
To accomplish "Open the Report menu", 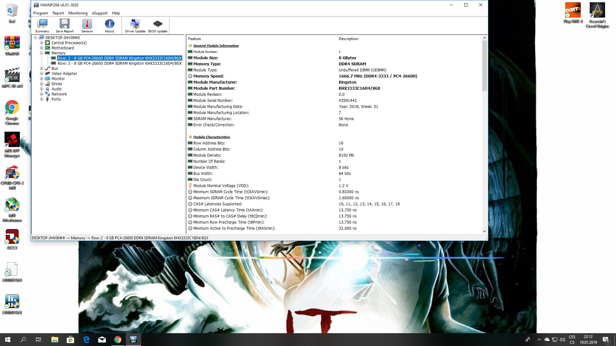I will pyautogui.click(x=58, y=13).
